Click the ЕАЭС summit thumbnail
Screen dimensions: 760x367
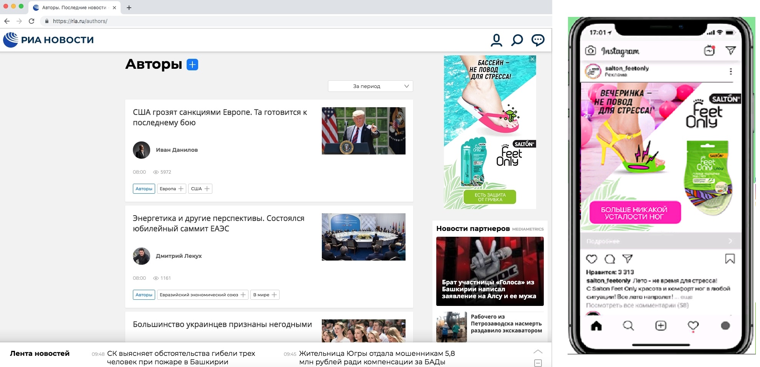(x=364, y=237)
